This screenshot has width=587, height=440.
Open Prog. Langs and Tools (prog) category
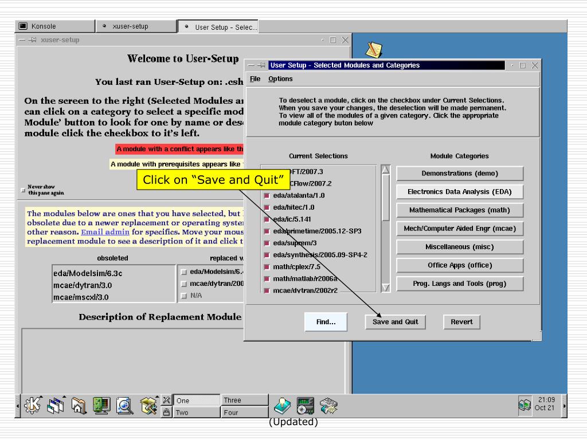tap(460, 283)
